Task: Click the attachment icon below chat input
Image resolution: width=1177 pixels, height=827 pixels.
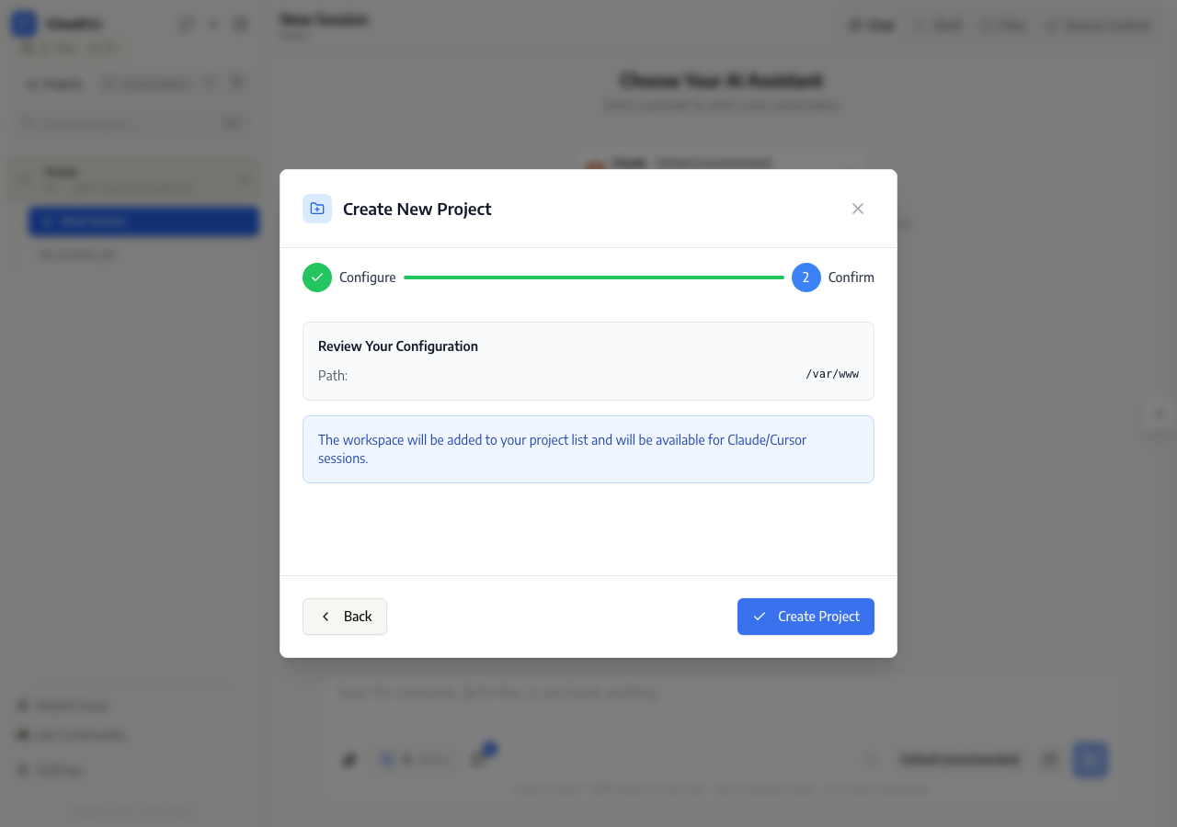Action: pyautogui.click(x=349, y=760)
